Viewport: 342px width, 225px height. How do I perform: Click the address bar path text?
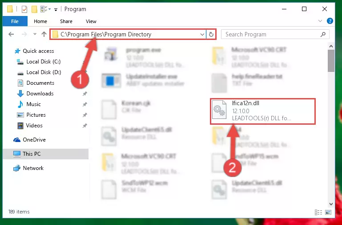coord(106,34)
